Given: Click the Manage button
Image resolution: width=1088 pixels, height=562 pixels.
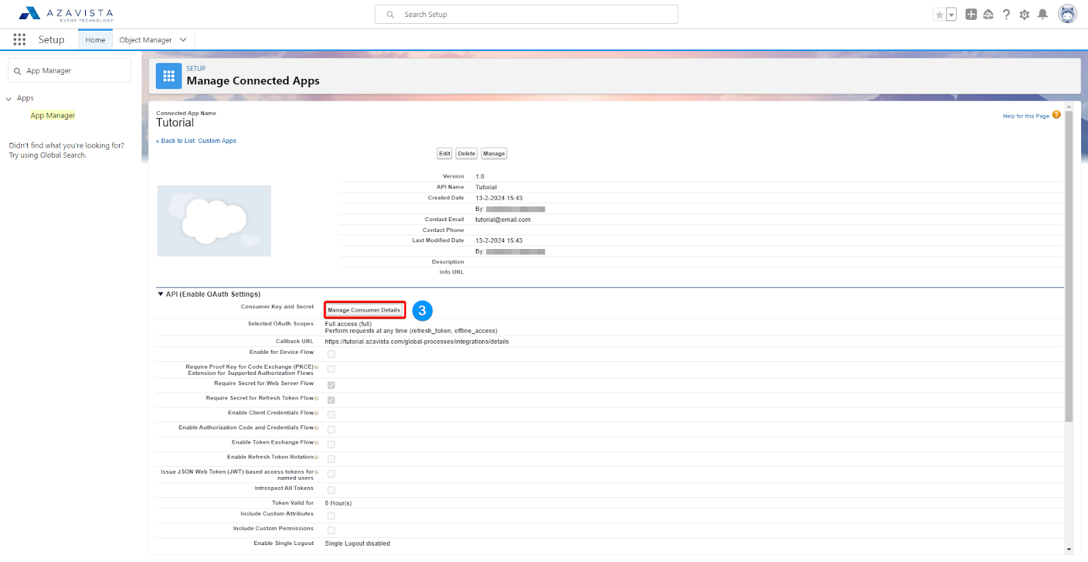Looking at the screenshot, I should click(x=494, y=154).
